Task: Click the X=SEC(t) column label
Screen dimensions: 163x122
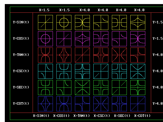Action: coord(122,116)
